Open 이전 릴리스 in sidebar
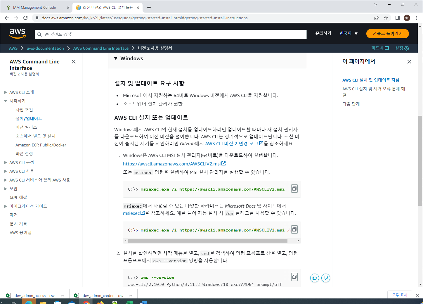 coord(26,127)
